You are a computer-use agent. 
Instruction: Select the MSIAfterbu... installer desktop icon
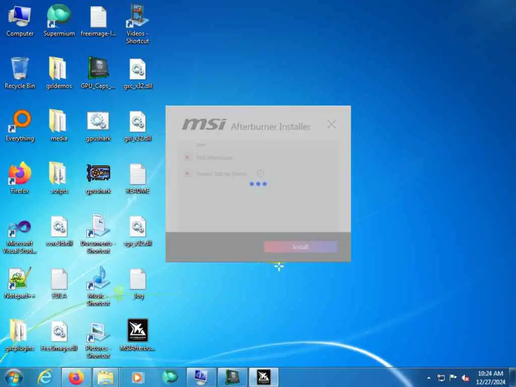pos(138,335)
